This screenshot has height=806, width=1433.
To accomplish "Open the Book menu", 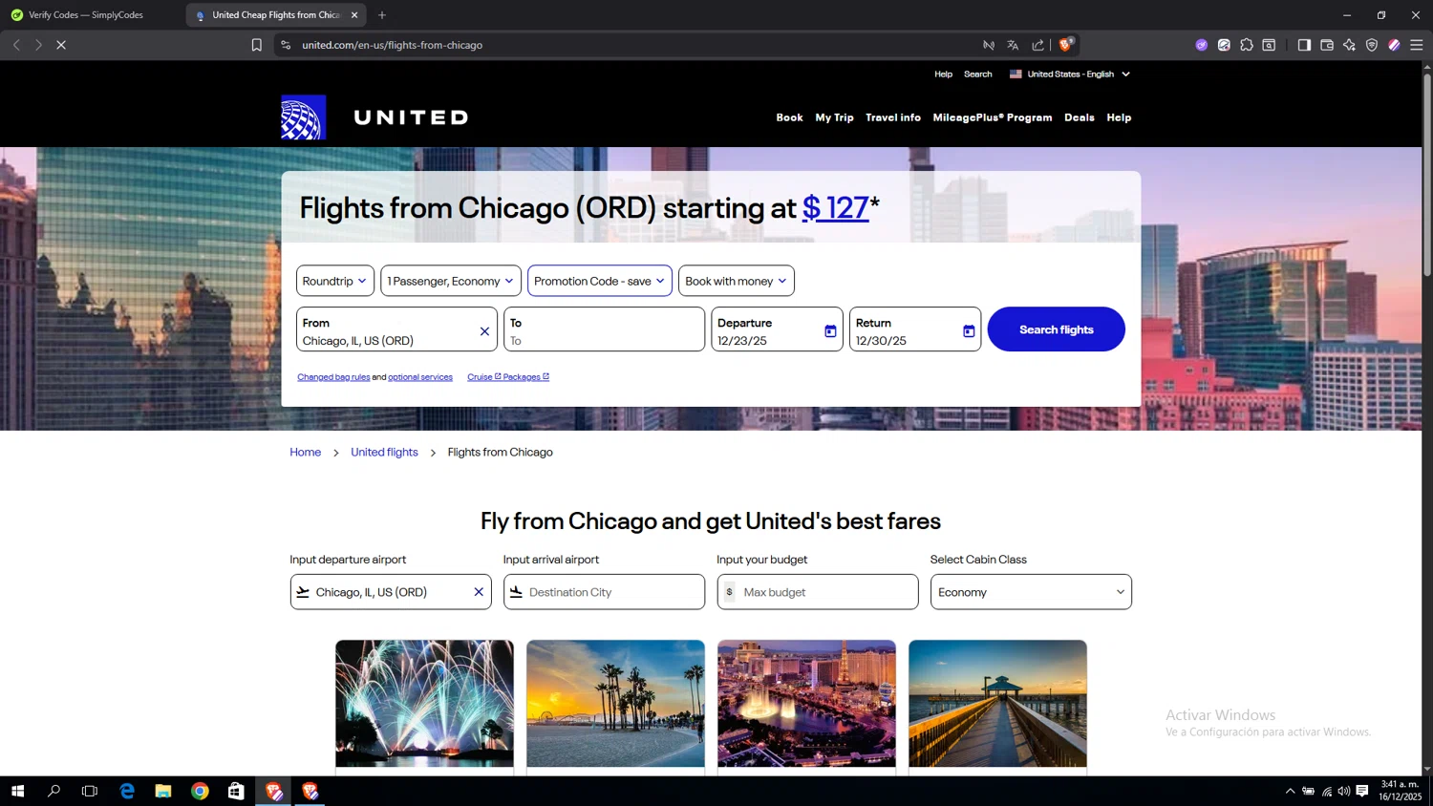I will [x=789, y=117].
